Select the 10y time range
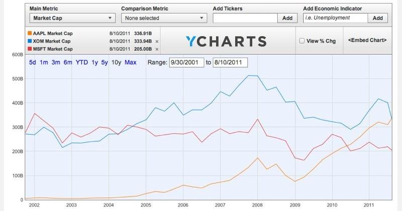The image size is (402, 211). pyautogui.click(x=116, y=62)
